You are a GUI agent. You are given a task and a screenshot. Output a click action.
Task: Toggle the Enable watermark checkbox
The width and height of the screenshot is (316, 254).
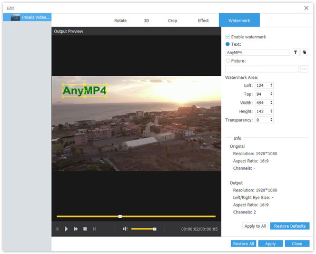point(228,37)
